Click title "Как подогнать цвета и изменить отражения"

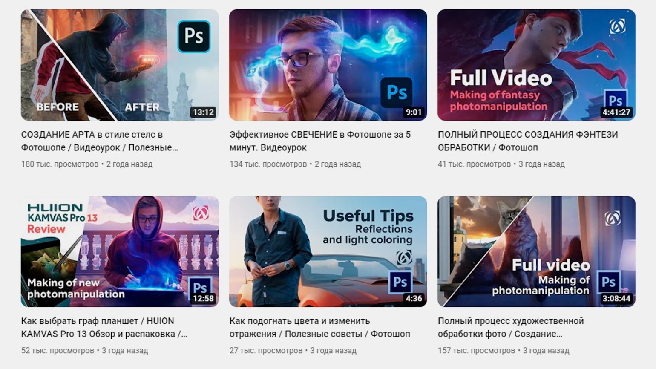coord(319,327)
